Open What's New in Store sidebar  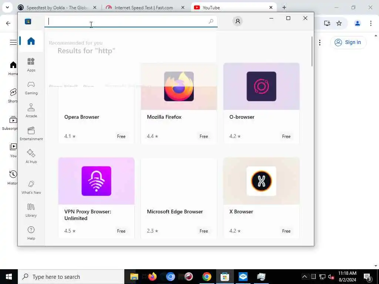pos(31,187)
